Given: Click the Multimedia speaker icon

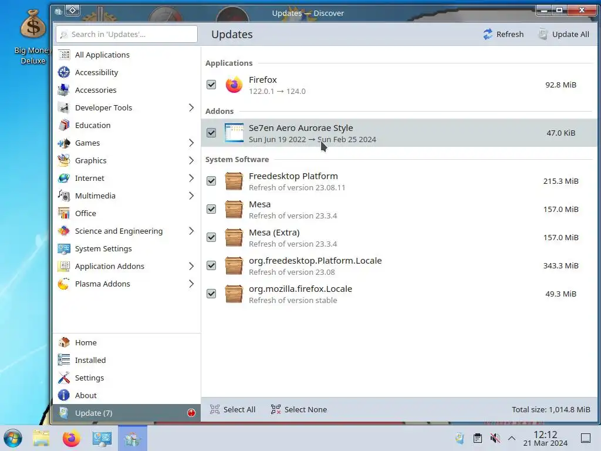Looking at the screenshot, I should (64, 196).
